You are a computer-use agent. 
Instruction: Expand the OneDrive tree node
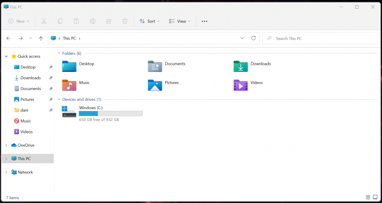pos(6,145)
